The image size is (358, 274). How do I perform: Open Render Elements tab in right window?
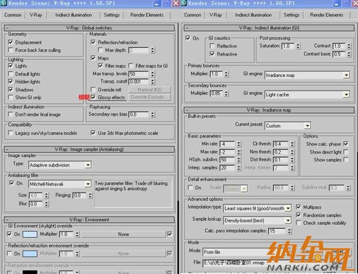coord(326,15)
